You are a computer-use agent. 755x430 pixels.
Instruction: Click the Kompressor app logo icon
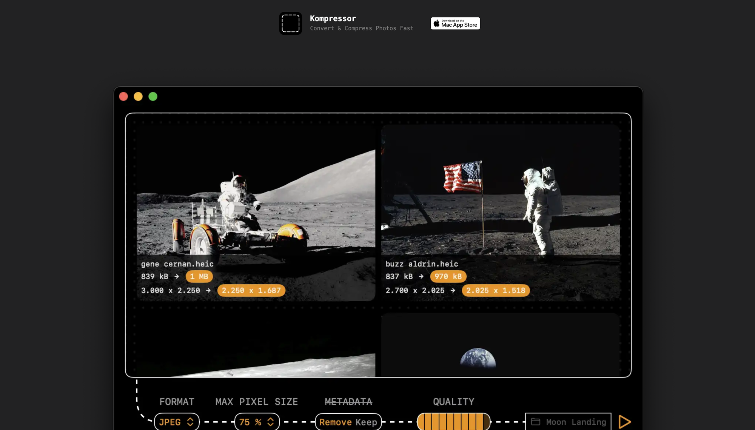coord(290,23)
